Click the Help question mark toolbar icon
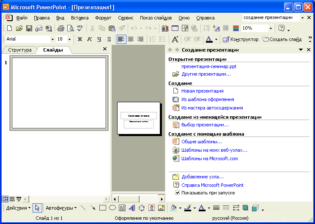Screen dimensions: 315x224 coord(282,28)
